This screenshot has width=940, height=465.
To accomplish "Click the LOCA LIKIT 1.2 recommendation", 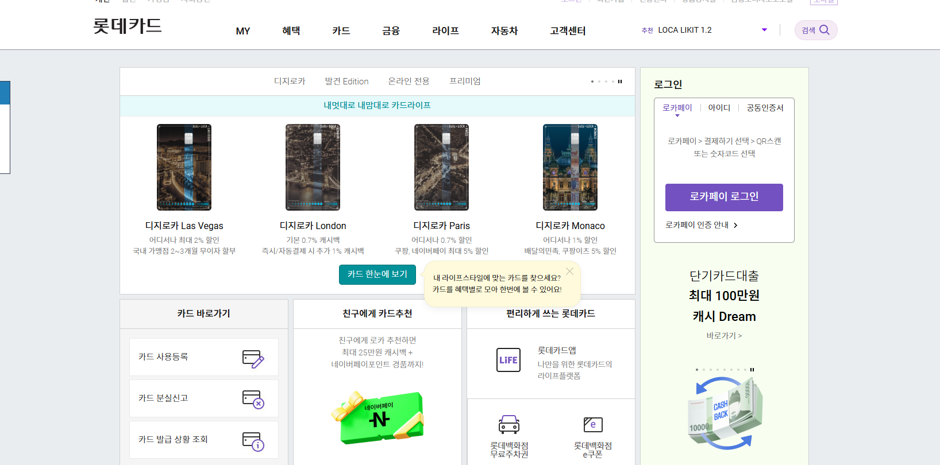I will coord(685,30).
